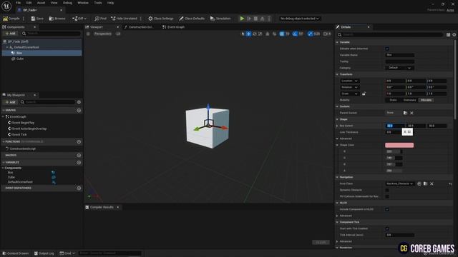This screenshot has height=257, width=458.
Task: Open Class Defaults
Action: pyautogui.click(x=192, y=19)
